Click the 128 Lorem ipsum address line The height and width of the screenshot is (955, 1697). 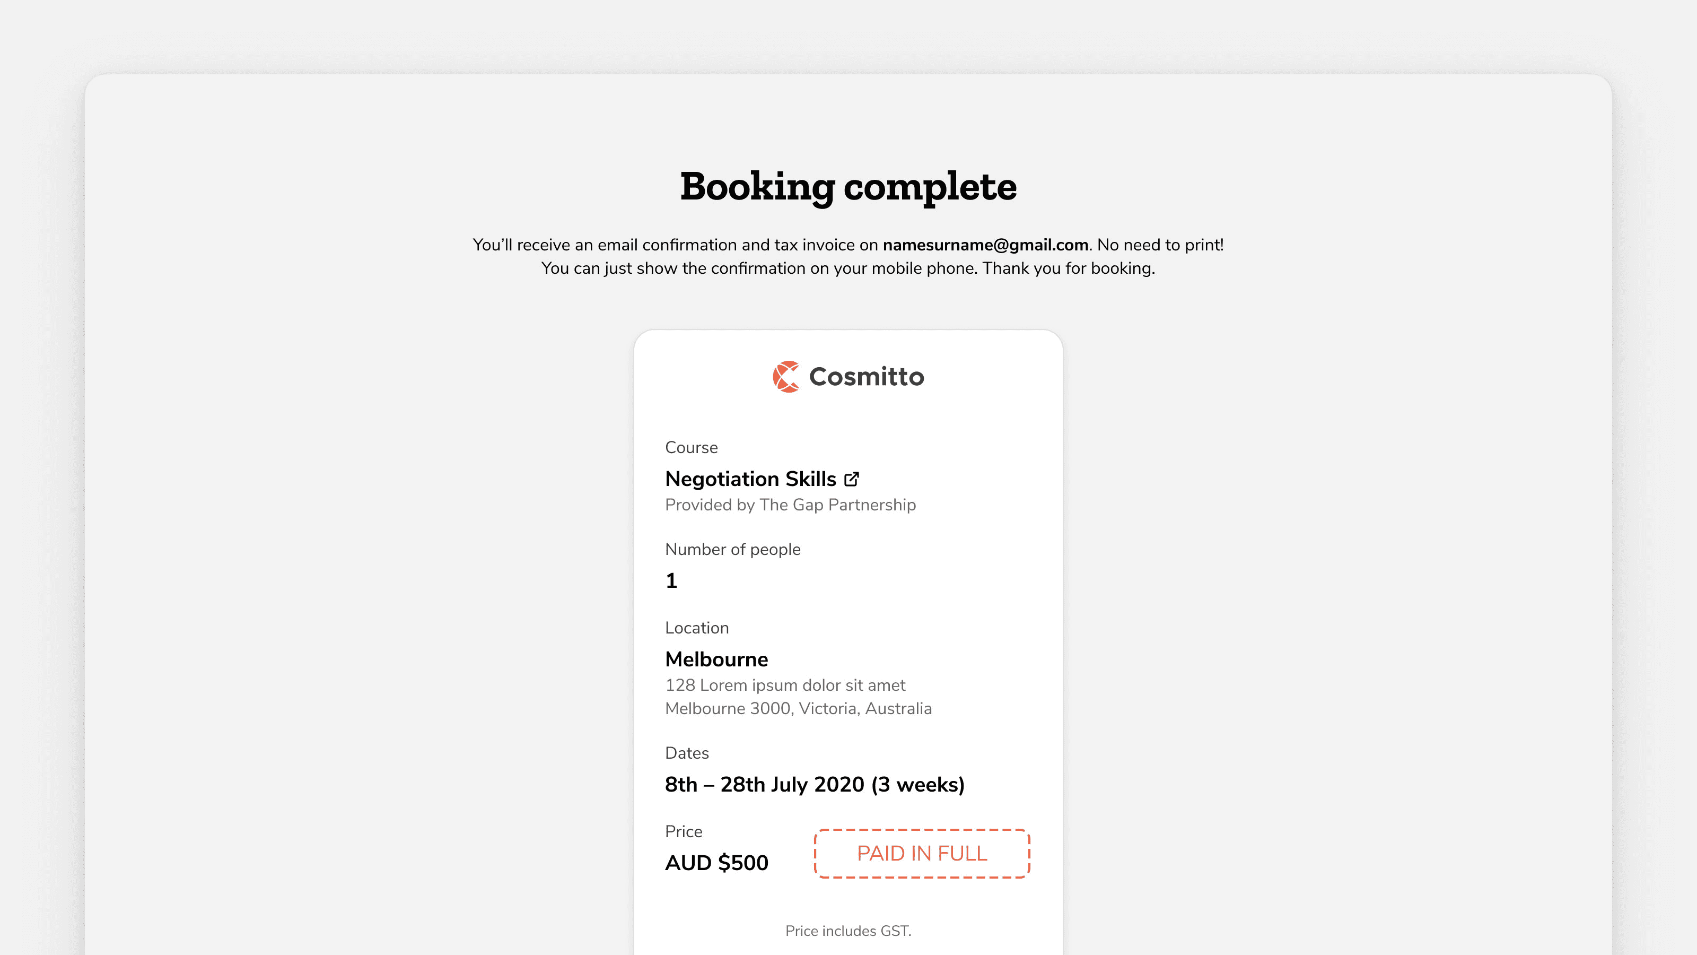tap(785, 685)
